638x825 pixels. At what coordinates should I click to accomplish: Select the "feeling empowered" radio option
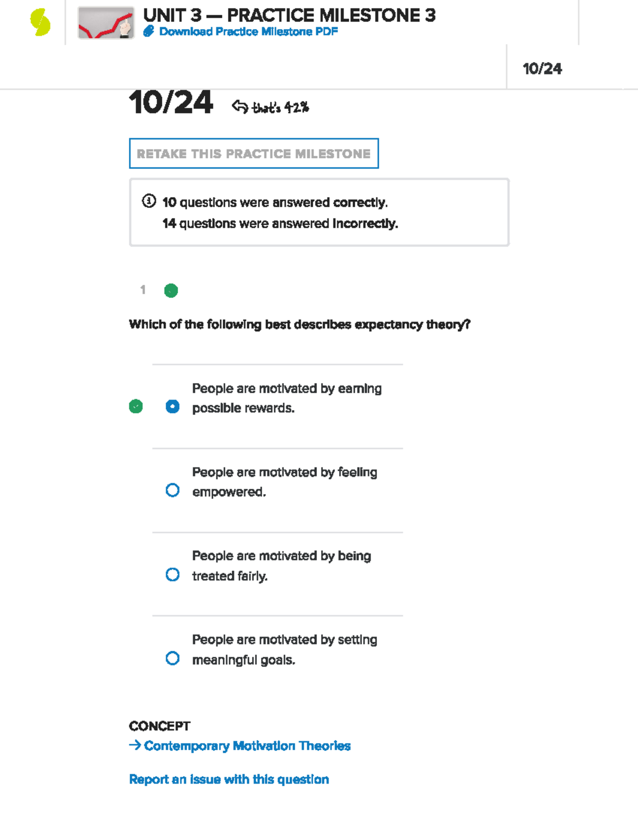pyautogui.click(x=172, y=490)
